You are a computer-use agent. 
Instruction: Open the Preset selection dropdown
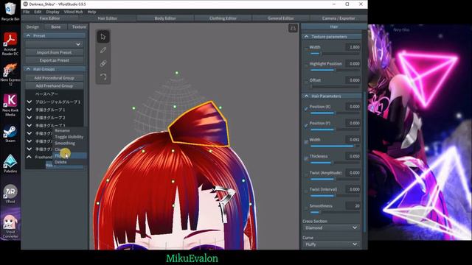[55, 44]
